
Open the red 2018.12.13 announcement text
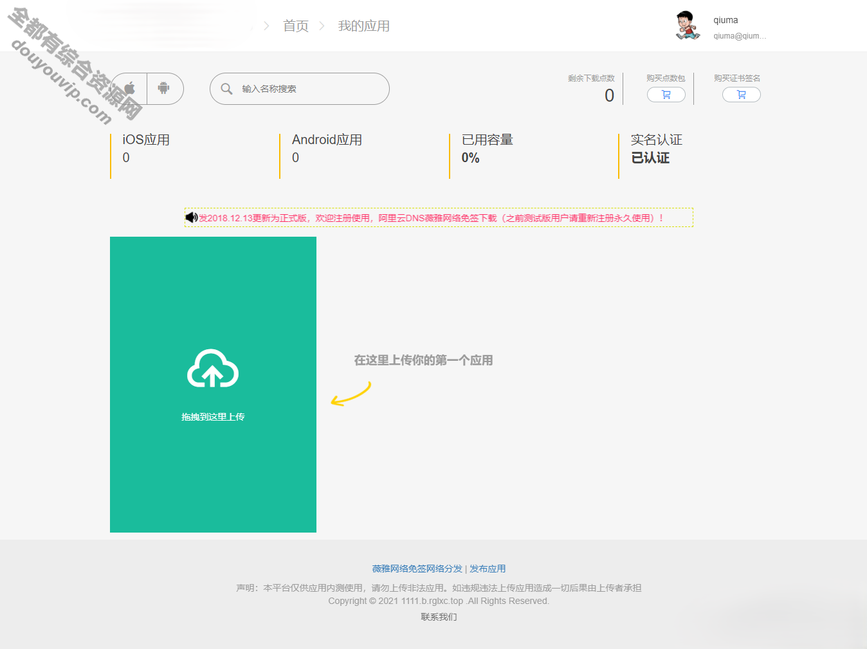(x=432, y=218)
